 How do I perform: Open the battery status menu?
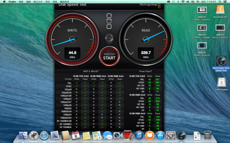click(193, 2)
